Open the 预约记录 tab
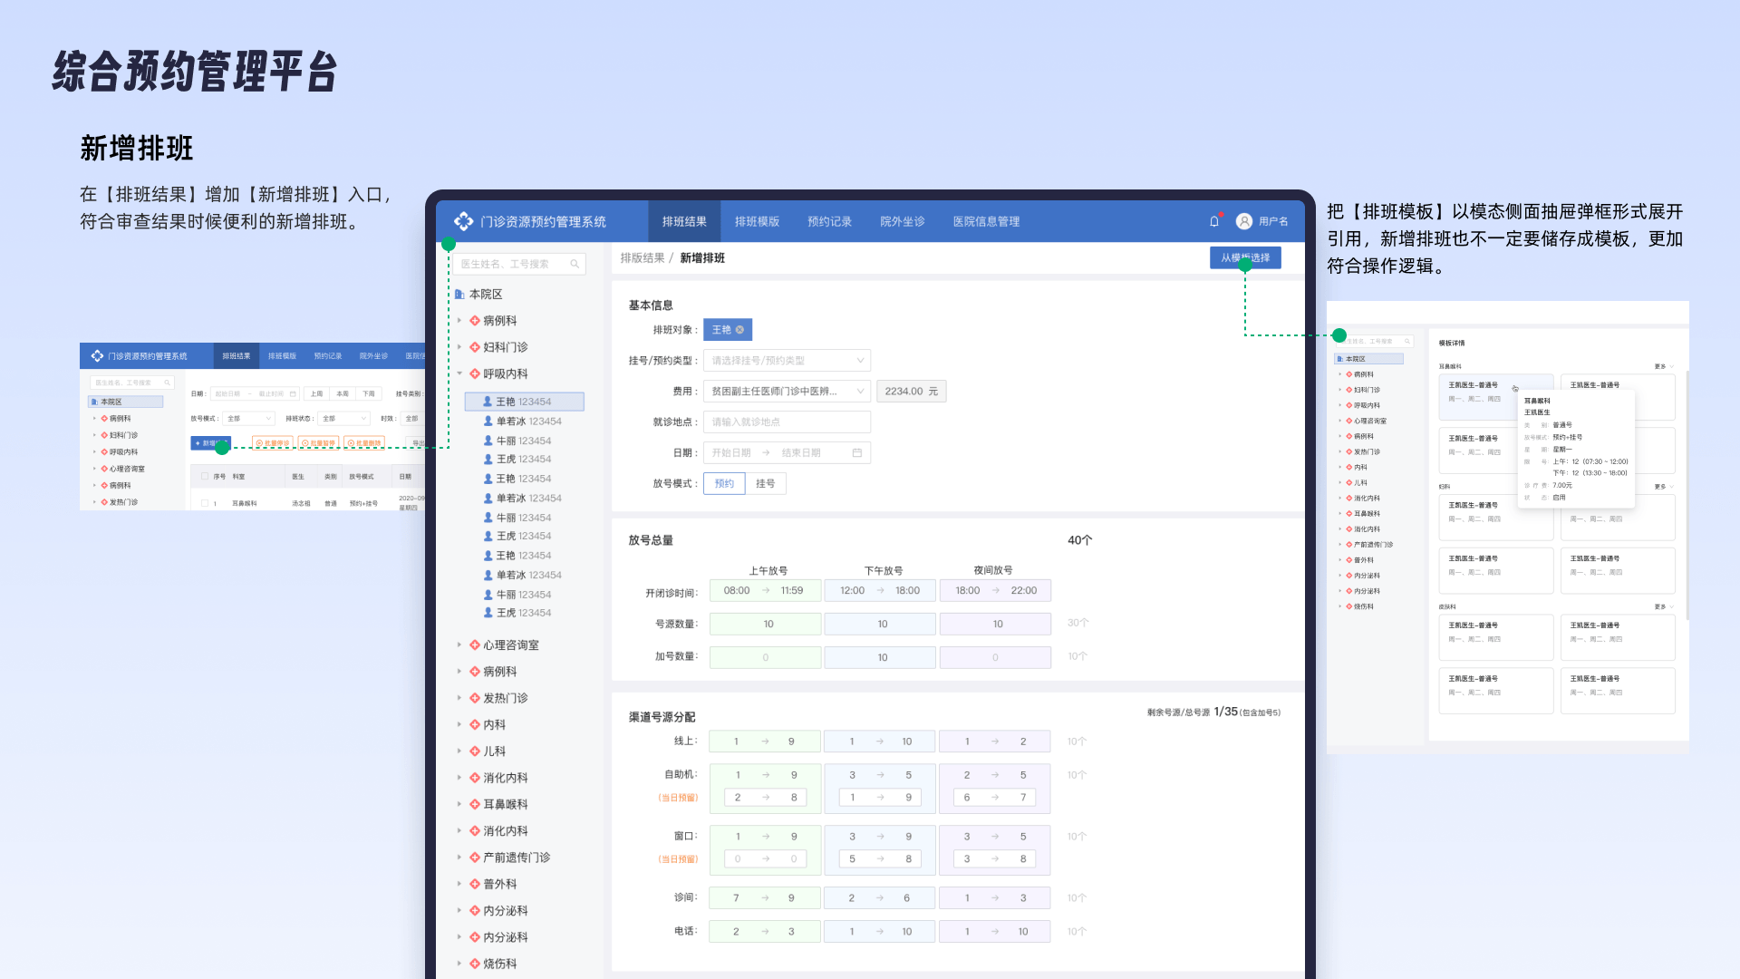1740x979 pixels. click(x=829, y=221)
